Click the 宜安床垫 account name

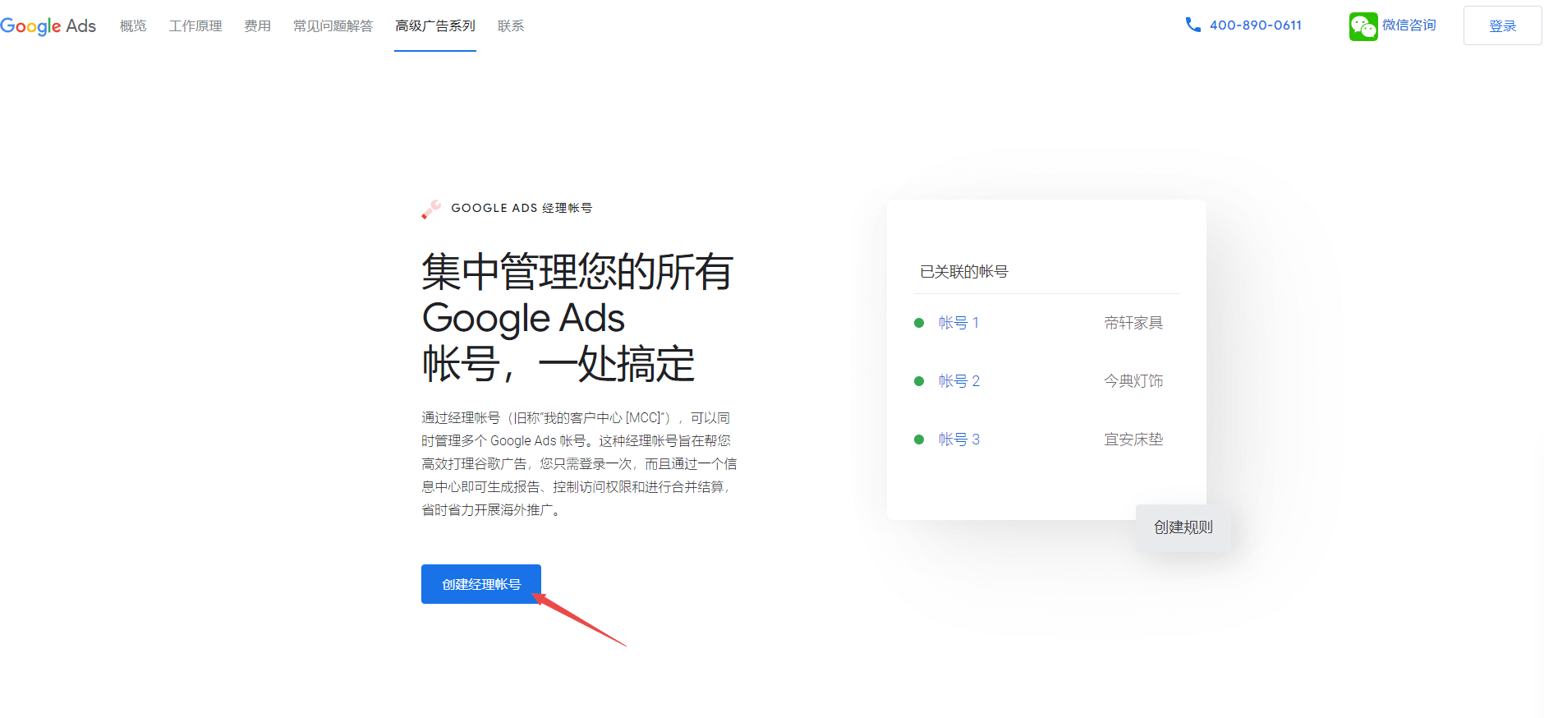click(1133, 440)
